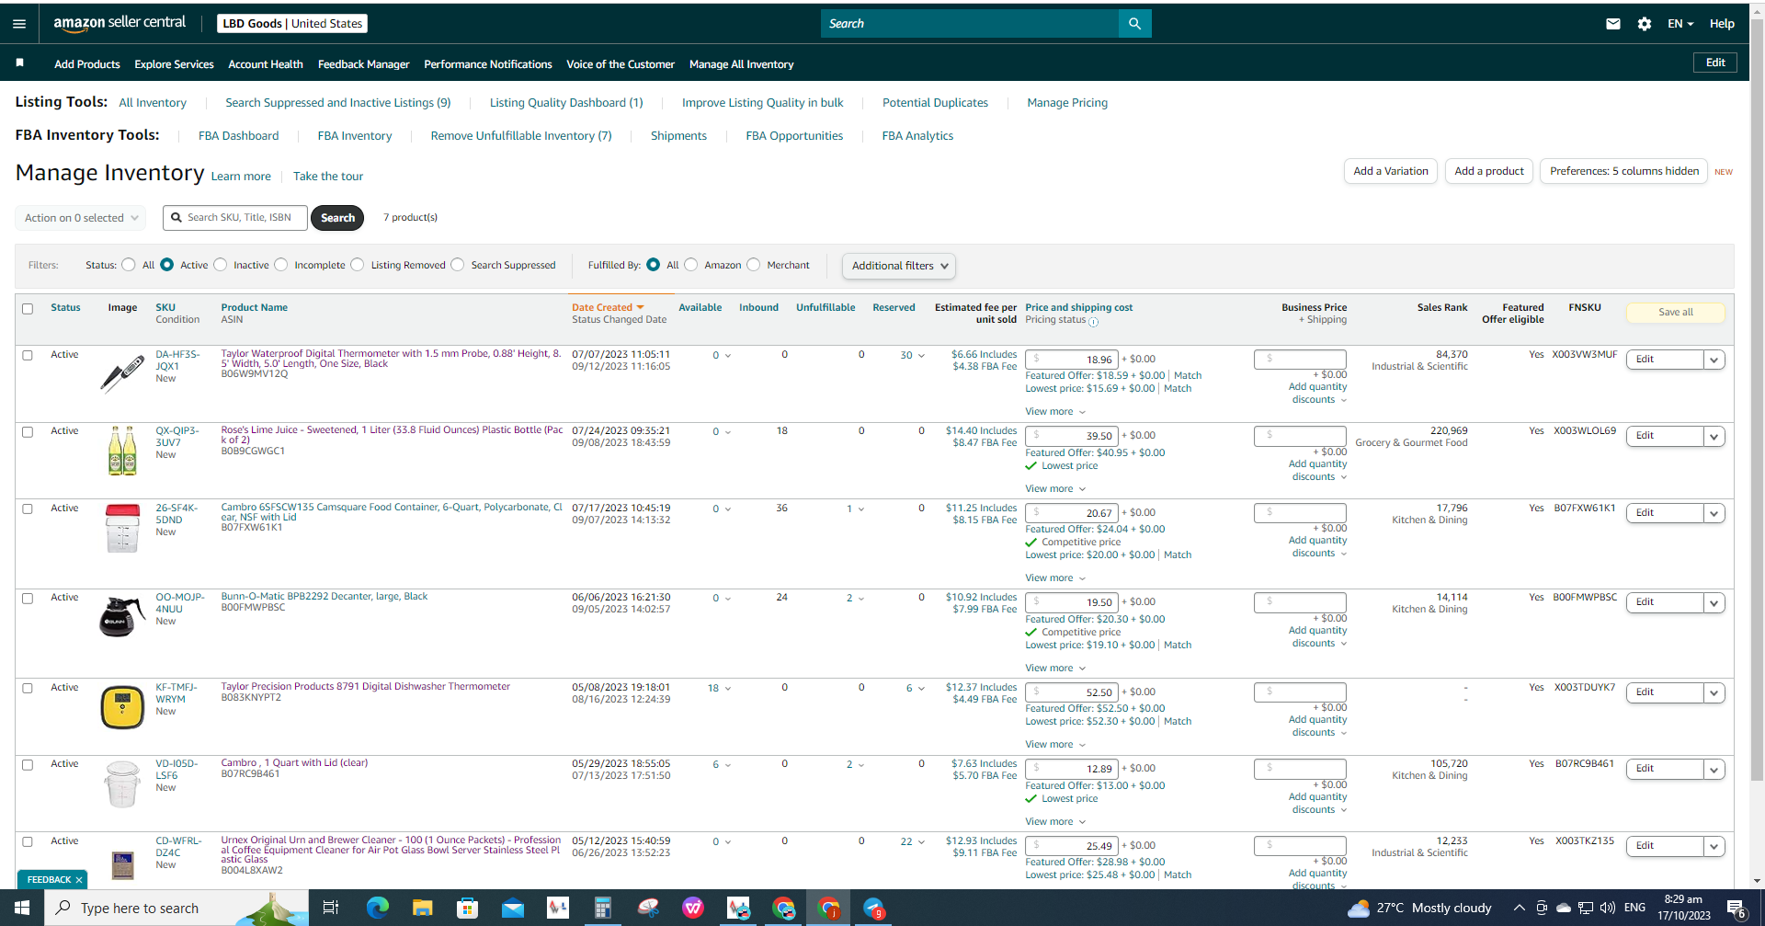The width and height of the screenshot is (1765, 926).
Task: Click the Add a product button
Action: [1489, 171]
